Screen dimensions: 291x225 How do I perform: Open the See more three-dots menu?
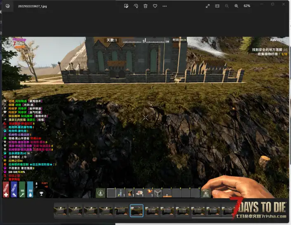click(x=165, y=6)
